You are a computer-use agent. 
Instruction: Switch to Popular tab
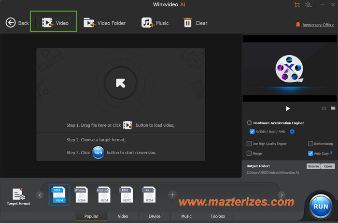point(91,216)
